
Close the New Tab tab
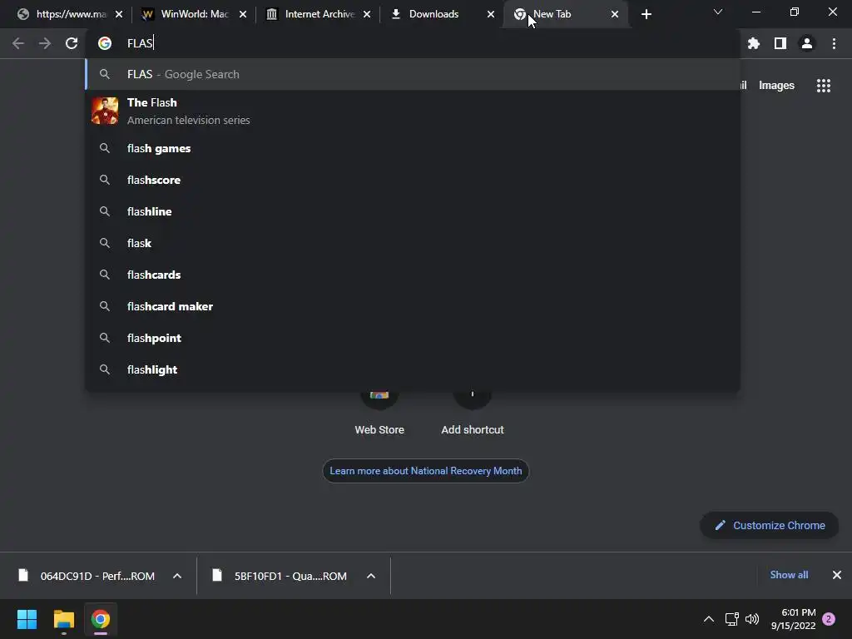click(615, 14)
